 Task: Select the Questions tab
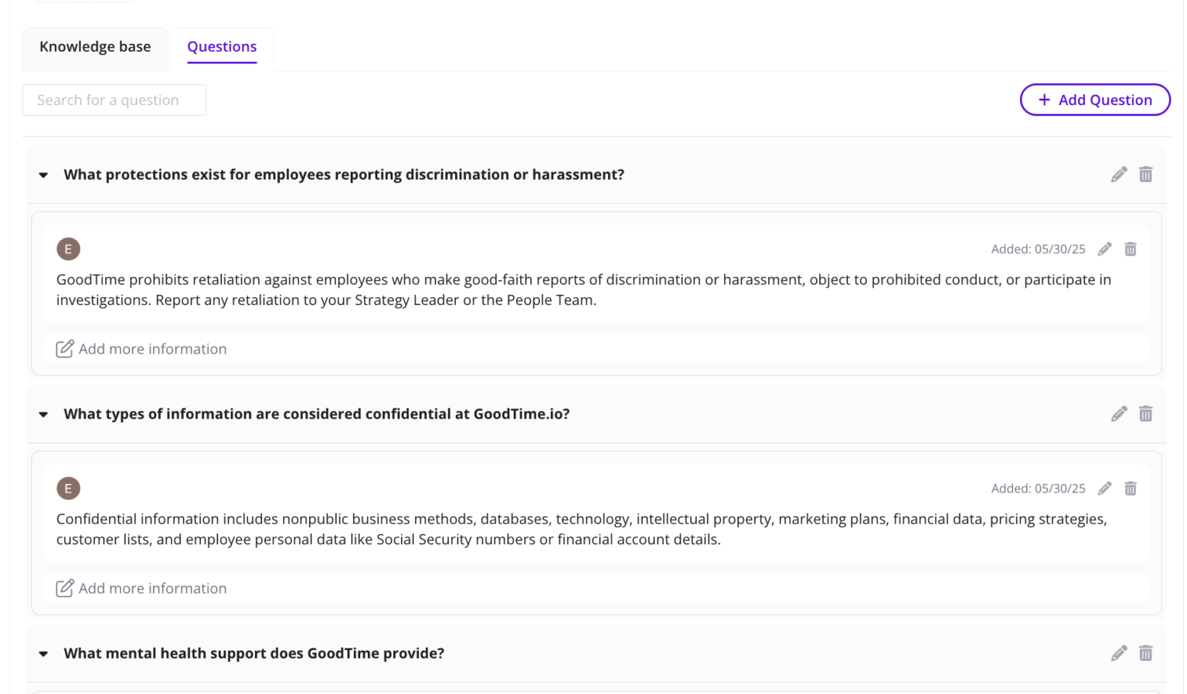click(222, 47)
